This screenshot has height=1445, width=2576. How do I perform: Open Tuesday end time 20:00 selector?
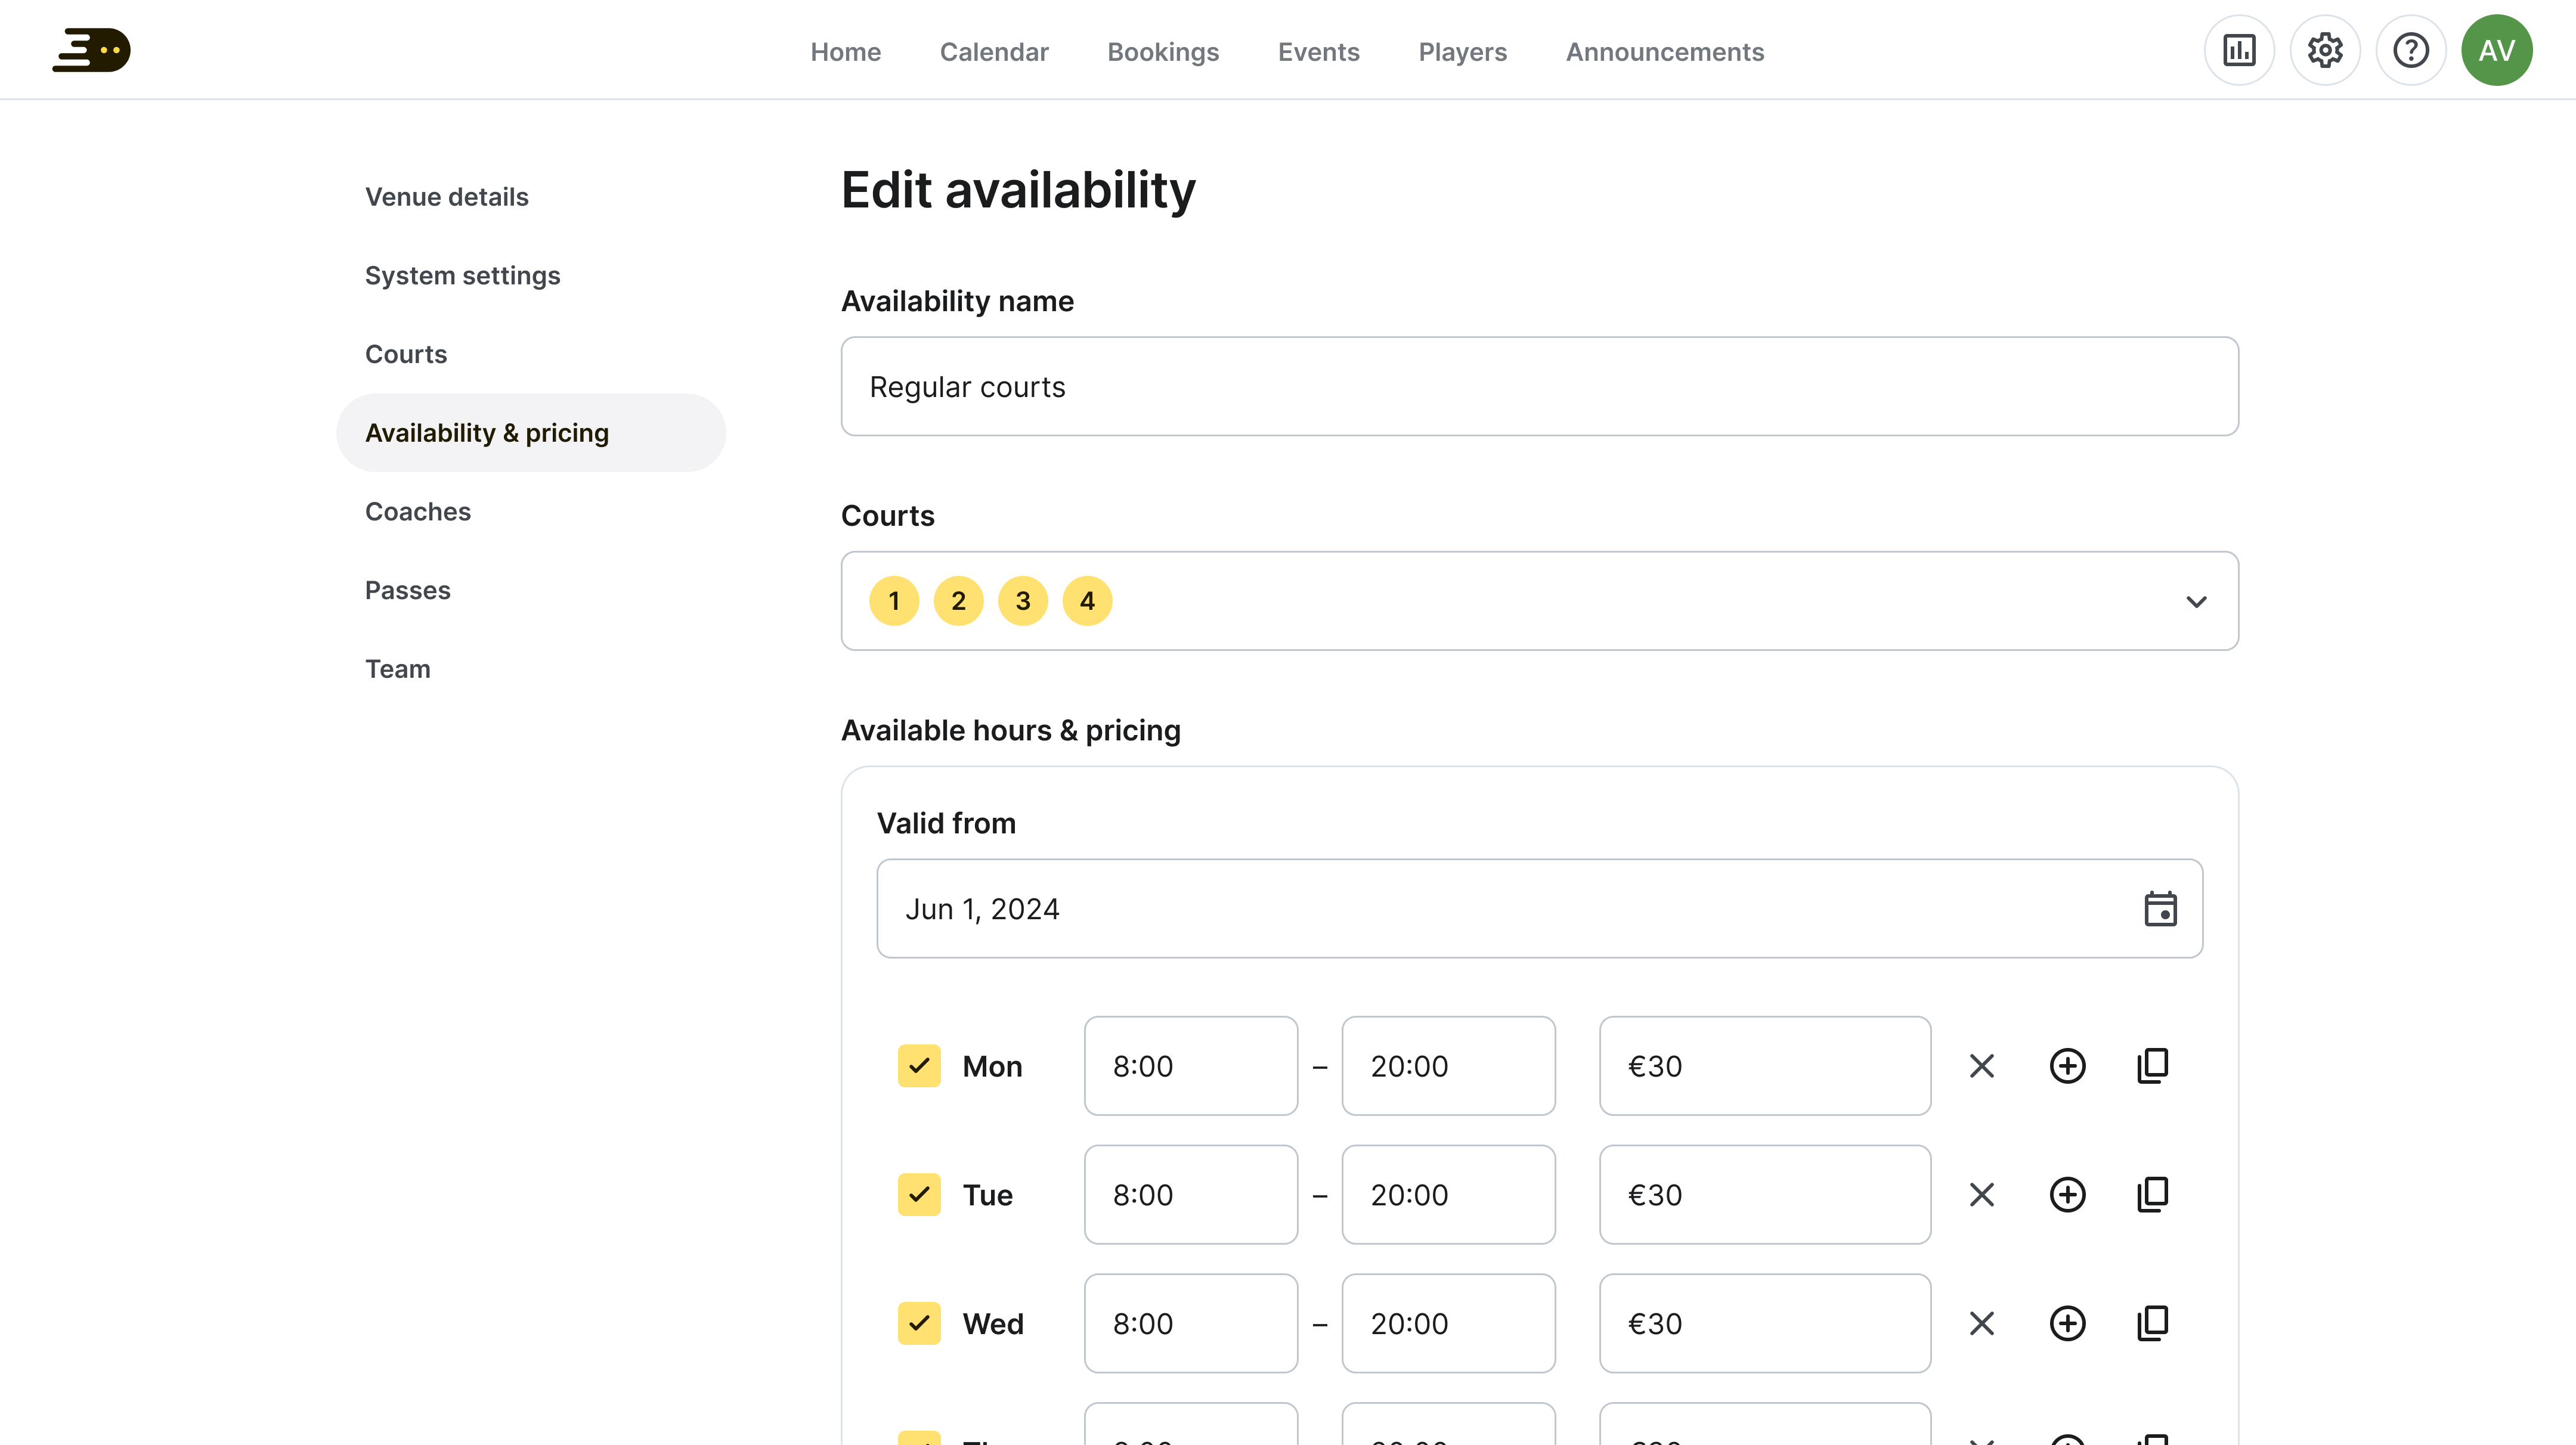coord(1447,1194)
